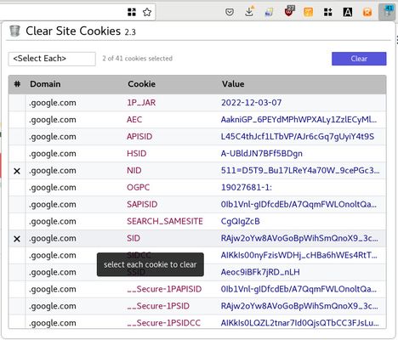
Task: Click value 19027681-1:
Action: pos(247,188)
